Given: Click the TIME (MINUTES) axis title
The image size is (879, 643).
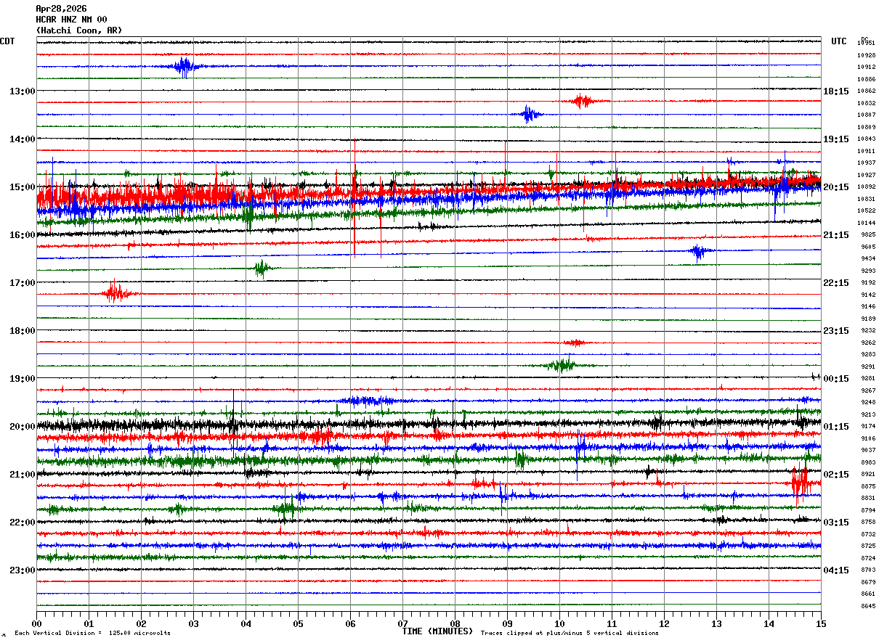Looking at the screenshot, I should pyautogui.click(x=437, y=631).
